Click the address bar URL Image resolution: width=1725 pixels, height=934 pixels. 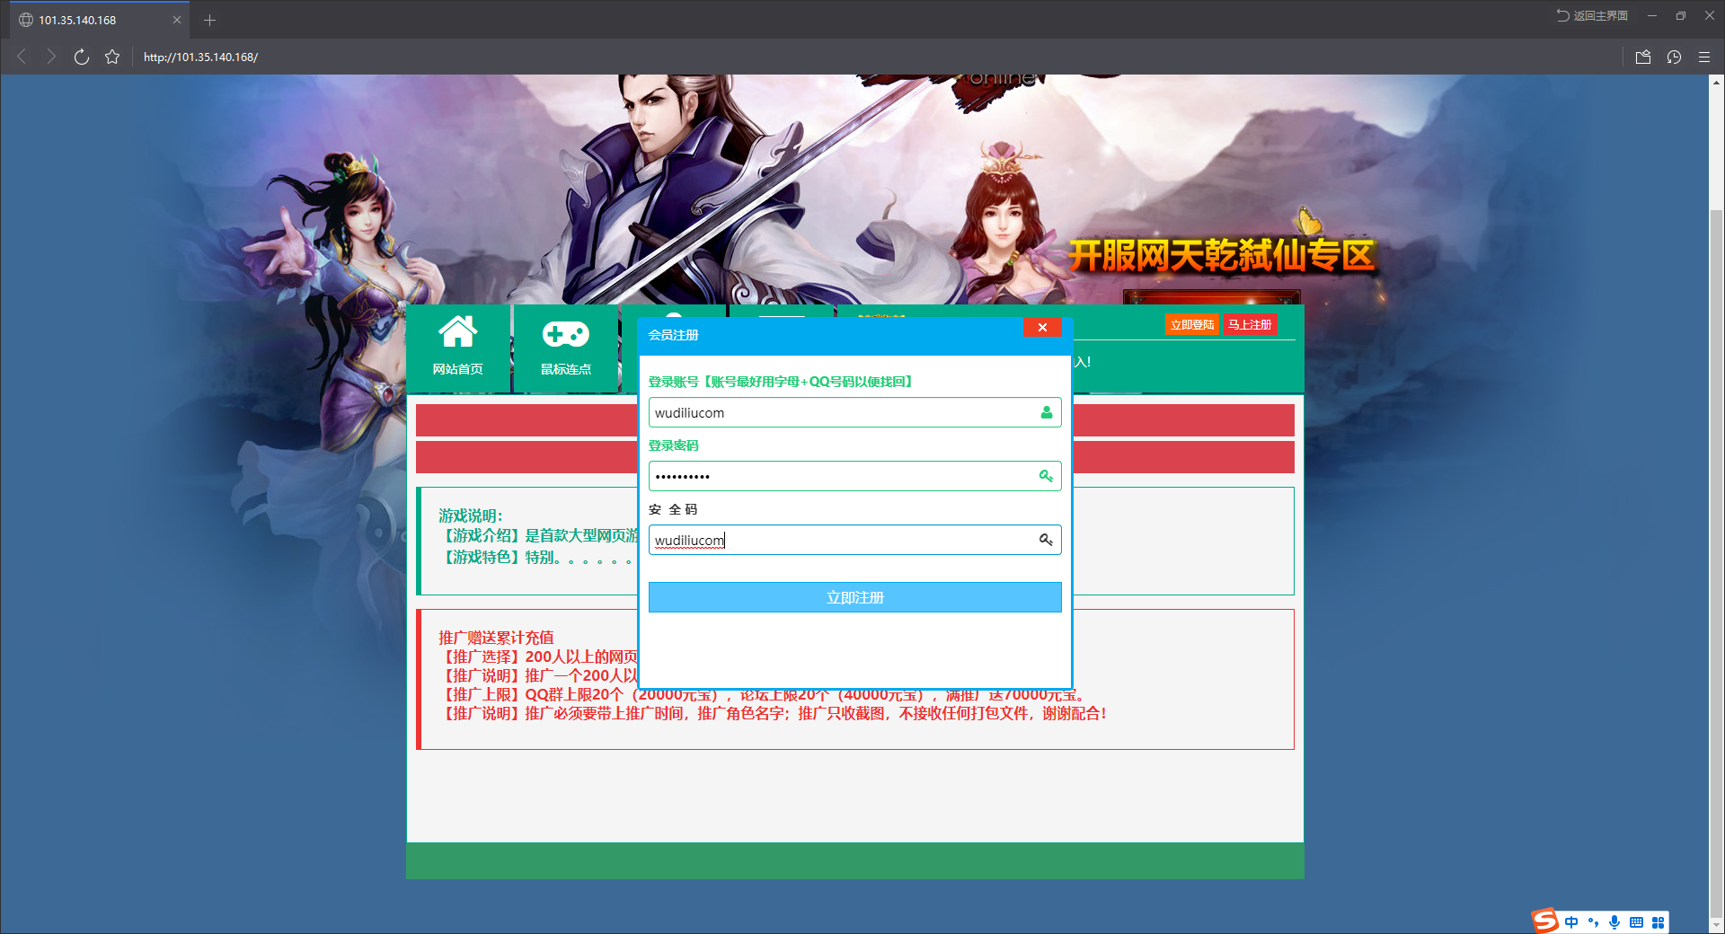[x=200, y=57]
